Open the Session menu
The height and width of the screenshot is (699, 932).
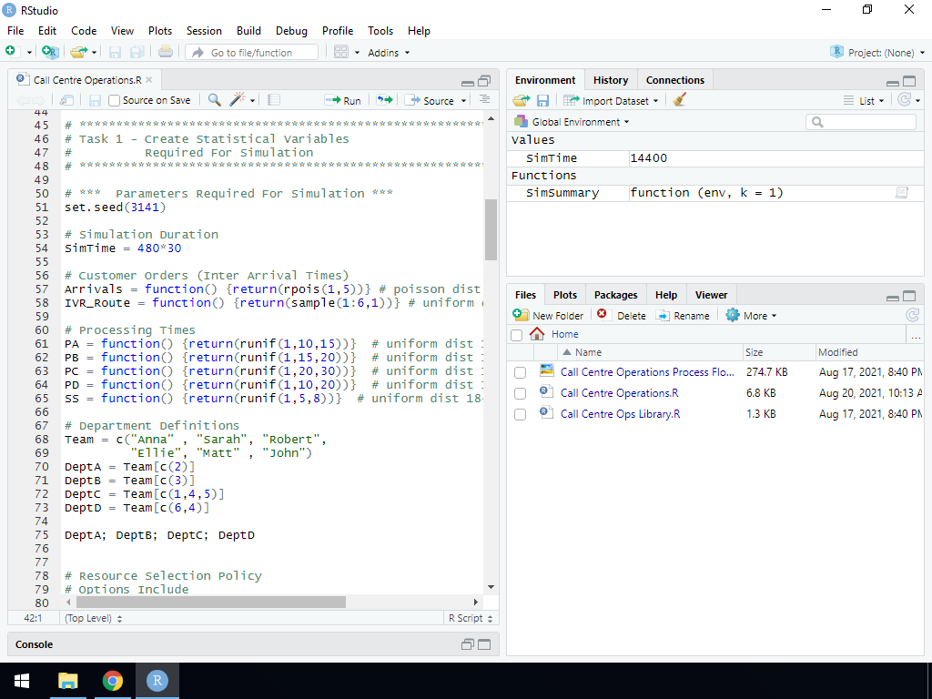click(204, 31)
